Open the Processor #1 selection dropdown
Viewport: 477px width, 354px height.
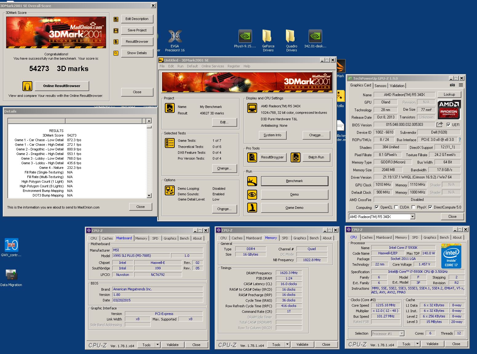click(402, 334)
